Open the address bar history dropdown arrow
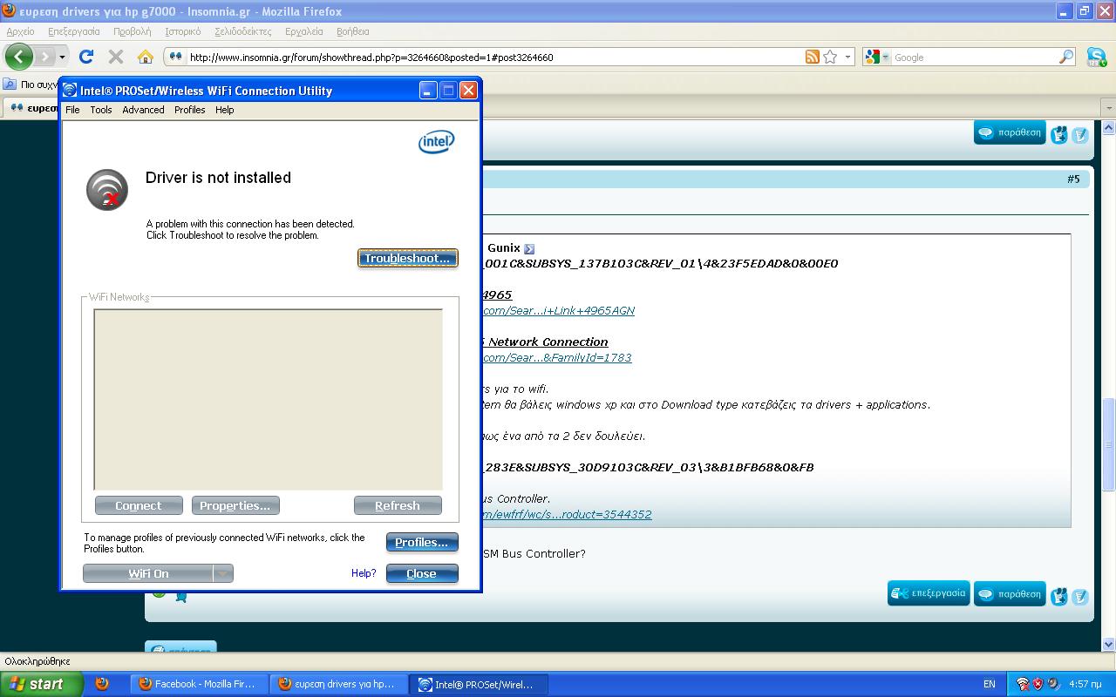 pyautogui.click(x=847, y=57)
